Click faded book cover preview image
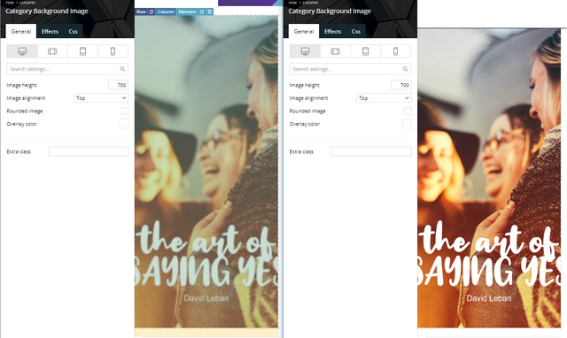This screenshot has width=567, height=338. [x=206, y=172]
